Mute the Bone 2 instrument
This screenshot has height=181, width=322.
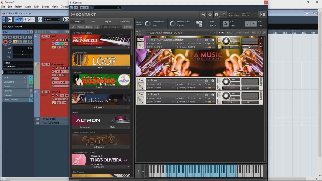click(x=219, y=101)
